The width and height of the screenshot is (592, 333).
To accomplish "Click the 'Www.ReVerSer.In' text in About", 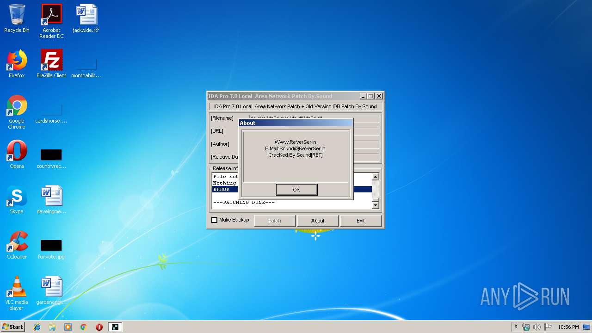I will [x=295, y=142].
